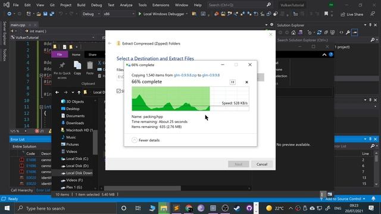Switch to the Call Hierarchy tab

click(22, 190)
